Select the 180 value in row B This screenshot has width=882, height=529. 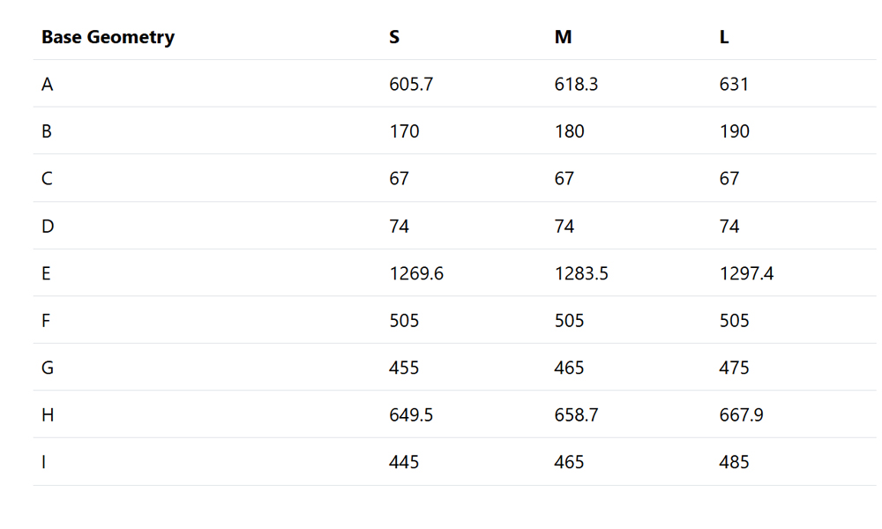[x=569, y=131]
